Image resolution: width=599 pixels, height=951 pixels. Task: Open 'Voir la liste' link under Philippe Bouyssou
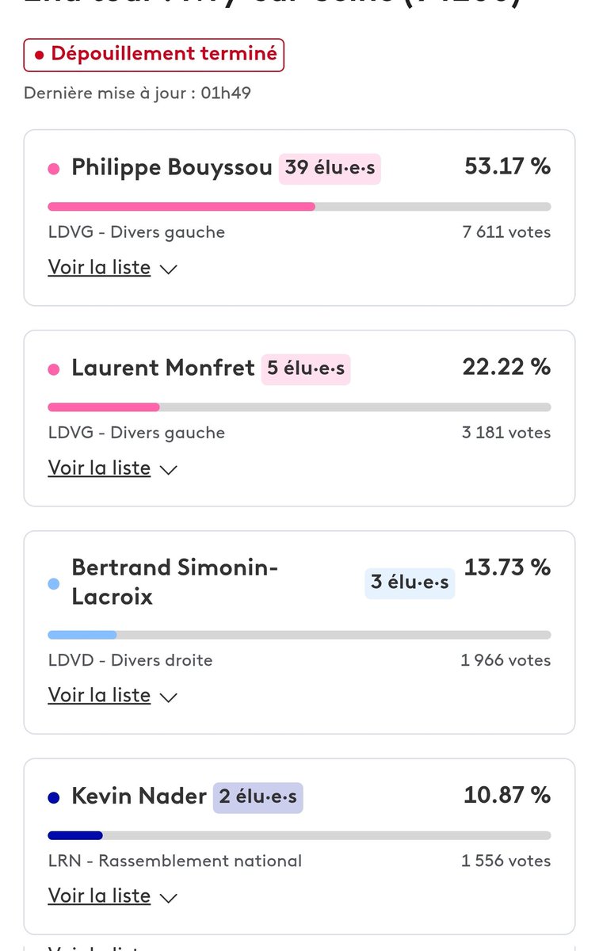coord(99,268)
